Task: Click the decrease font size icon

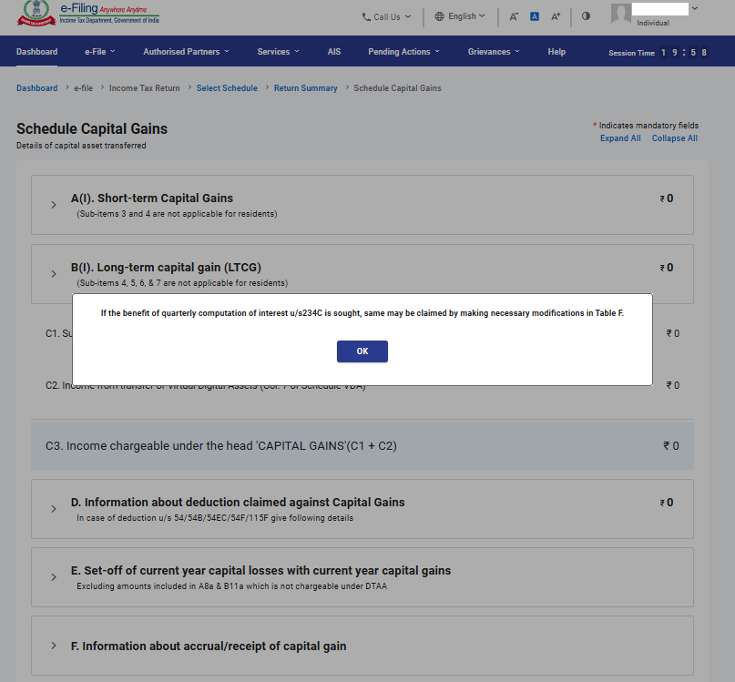Action: [514, 16]
